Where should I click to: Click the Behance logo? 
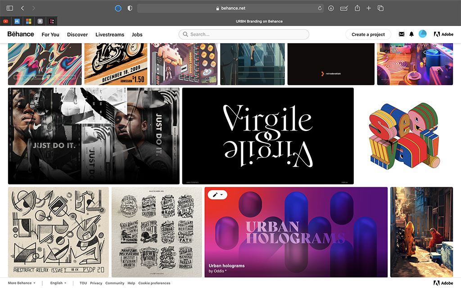coord(21,34)
